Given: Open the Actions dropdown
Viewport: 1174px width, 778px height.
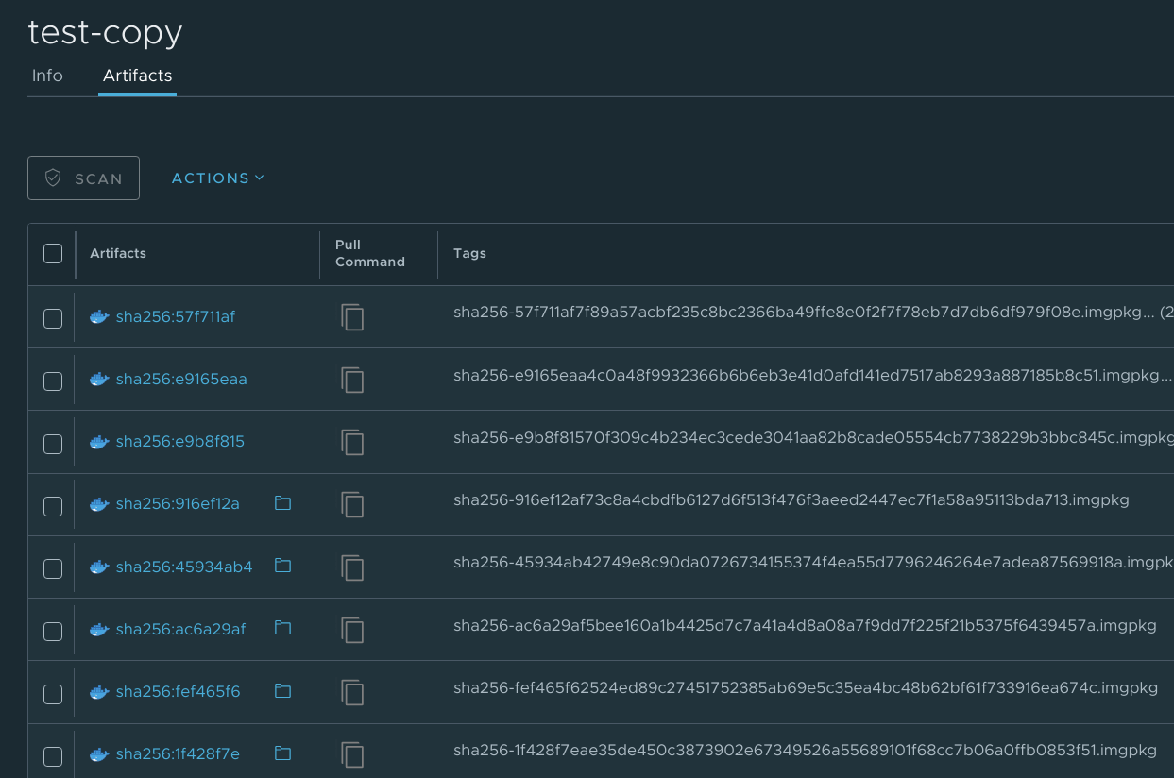Looking at the screenshot, I should pyautogui.click(x=217, y=178).
